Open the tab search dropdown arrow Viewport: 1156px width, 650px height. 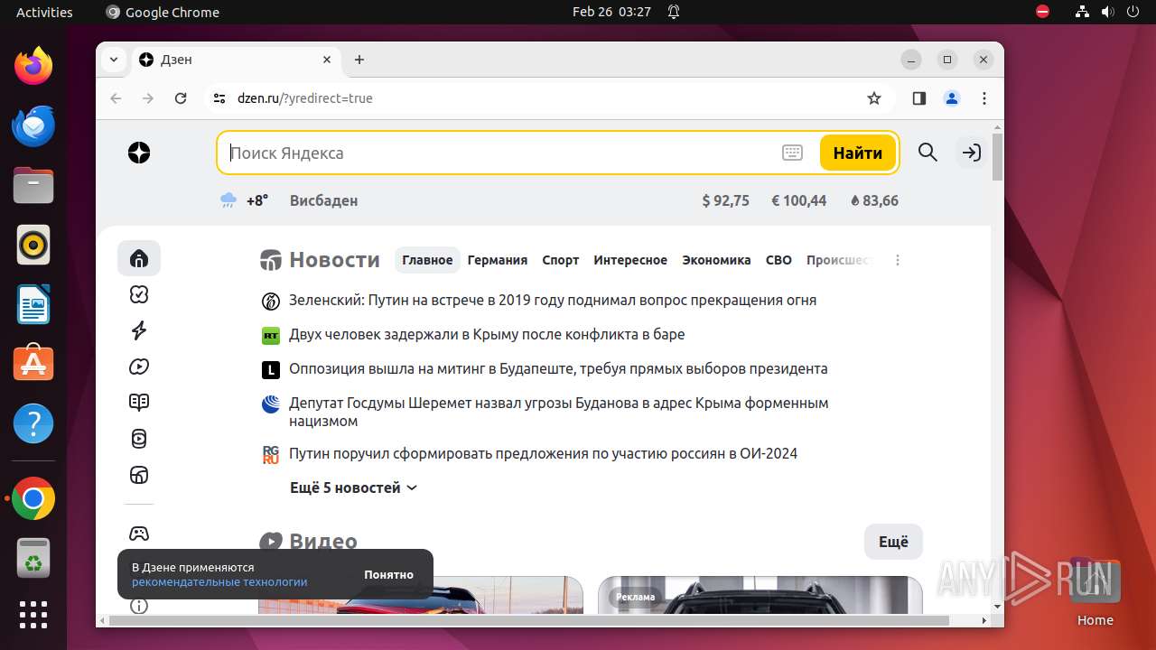(114, 60)
